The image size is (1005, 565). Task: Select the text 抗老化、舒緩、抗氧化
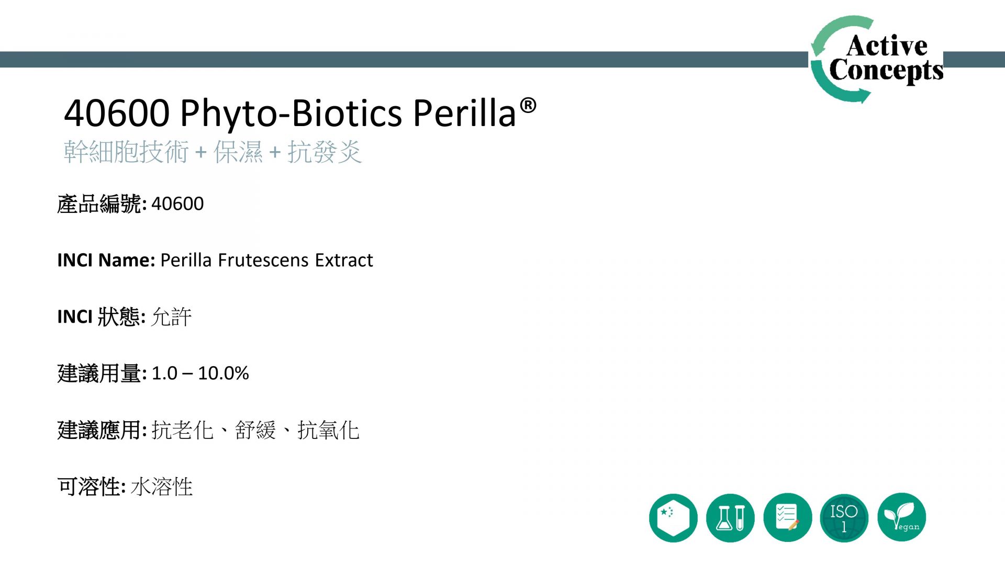point(255,430)
